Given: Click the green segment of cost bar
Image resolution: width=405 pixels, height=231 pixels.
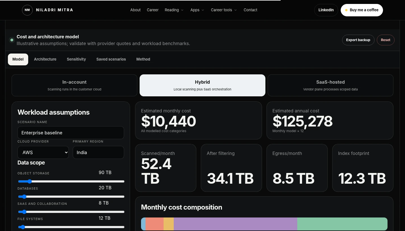Looking at the screenshot, I should (x=342, y=224).
